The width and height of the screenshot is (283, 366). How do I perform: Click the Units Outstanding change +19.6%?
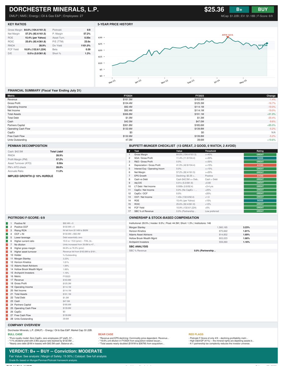pyautogui.click(x=271, y=140)
